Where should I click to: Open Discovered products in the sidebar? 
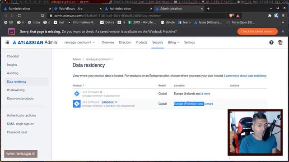tap(20, 99)
